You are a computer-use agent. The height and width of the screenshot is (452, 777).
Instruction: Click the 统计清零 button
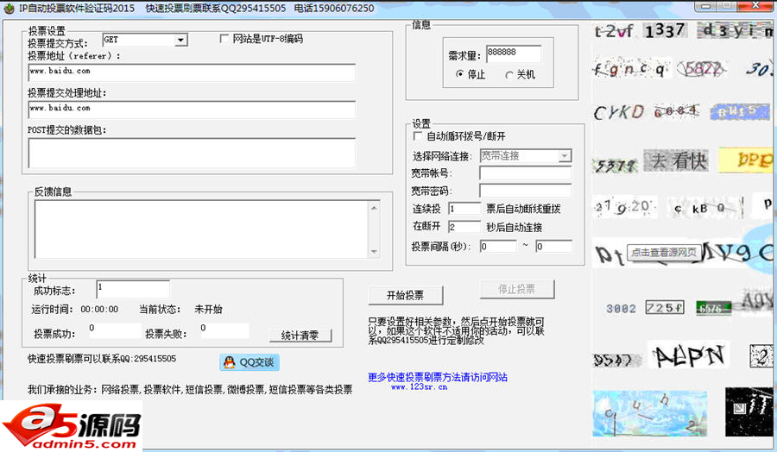pos(300,336)
